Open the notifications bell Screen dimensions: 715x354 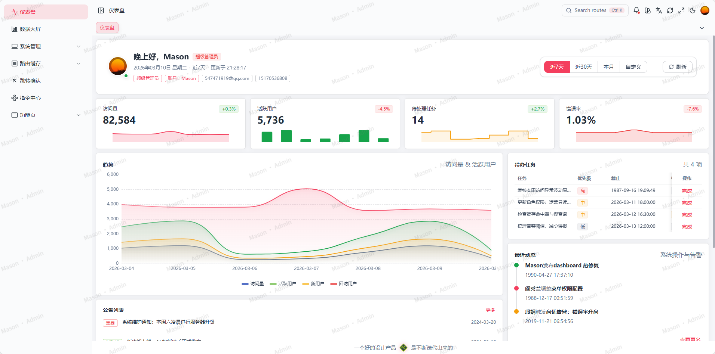636,10
